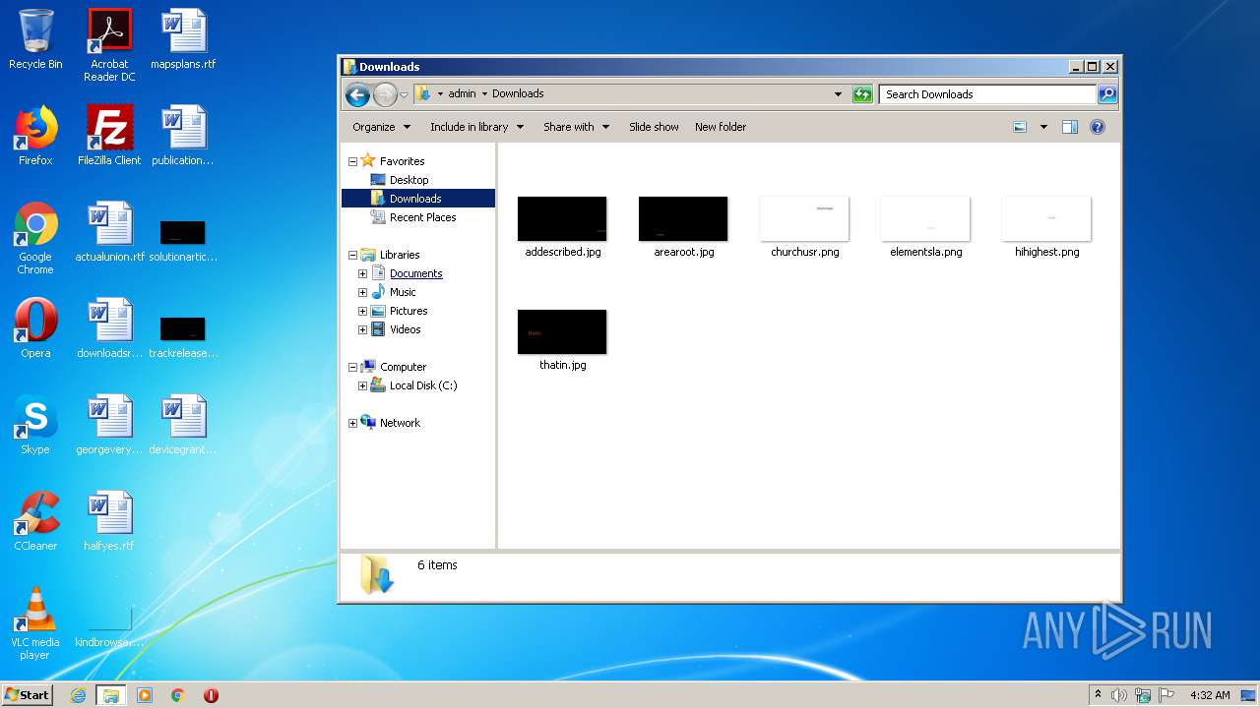The height and width of the screenshot is (708, 1260).
Task: Collapse the Libraries tree section
Action: 352,255
